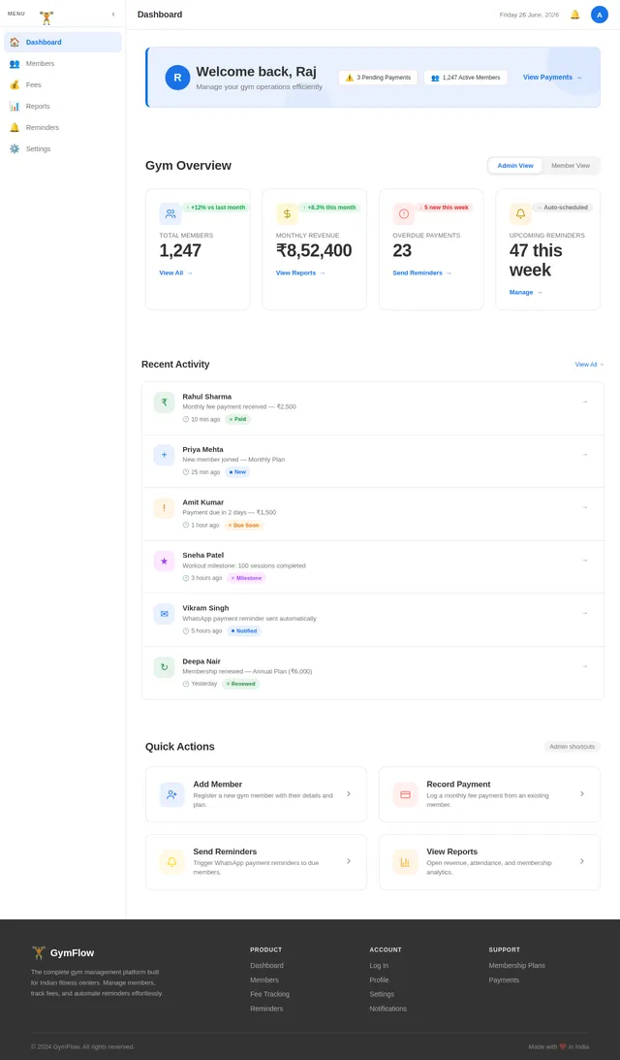Click the Milestone badge on Sneha Patel

tap(246, 578)
